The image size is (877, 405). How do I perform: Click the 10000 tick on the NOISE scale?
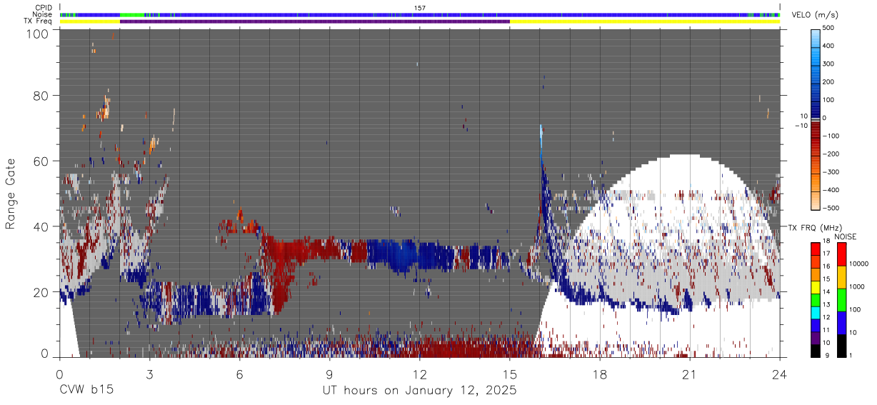858,264
